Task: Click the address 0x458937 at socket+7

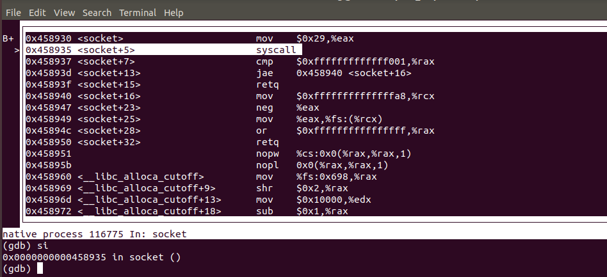Action: 49,61
